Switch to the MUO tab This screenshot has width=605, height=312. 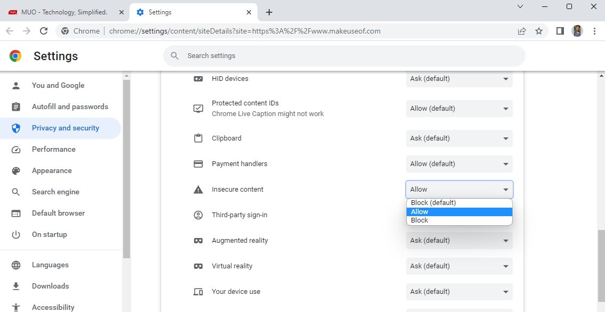[64, 12]
